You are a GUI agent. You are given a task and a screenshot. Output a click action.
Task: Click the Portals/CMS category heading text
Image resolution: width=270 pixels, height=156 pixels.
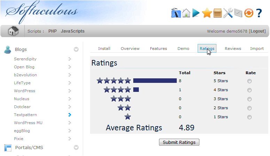[x=29, y=148]
